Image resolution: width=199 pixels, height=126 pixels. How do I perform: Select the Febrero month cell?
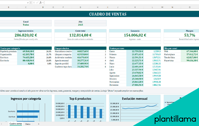pos(118,55)
